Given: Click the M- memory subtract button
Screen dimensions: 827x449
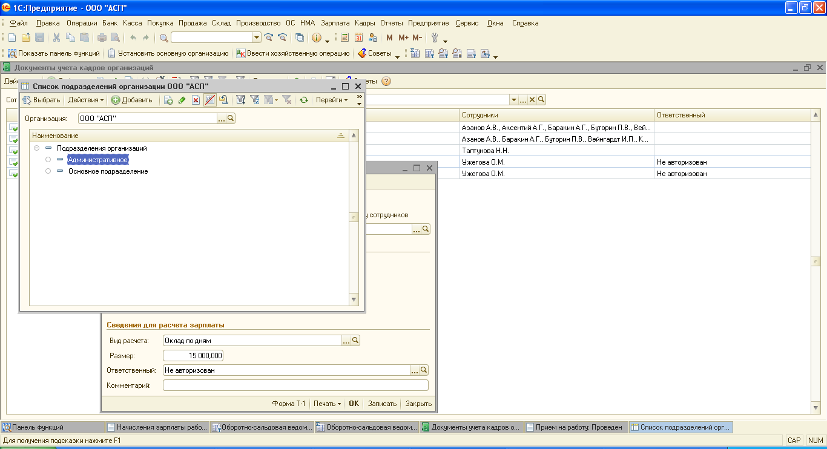Looking at the screenshot, I should click(417, 38).
